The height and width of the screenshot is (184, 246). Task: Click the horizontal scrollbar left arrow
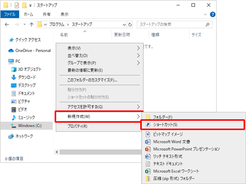(57, 152)
